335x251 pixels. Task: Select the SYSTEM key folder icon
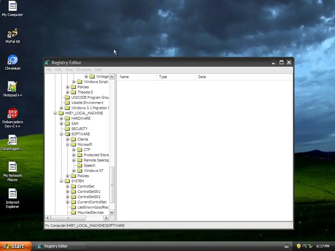coord(67,181)
